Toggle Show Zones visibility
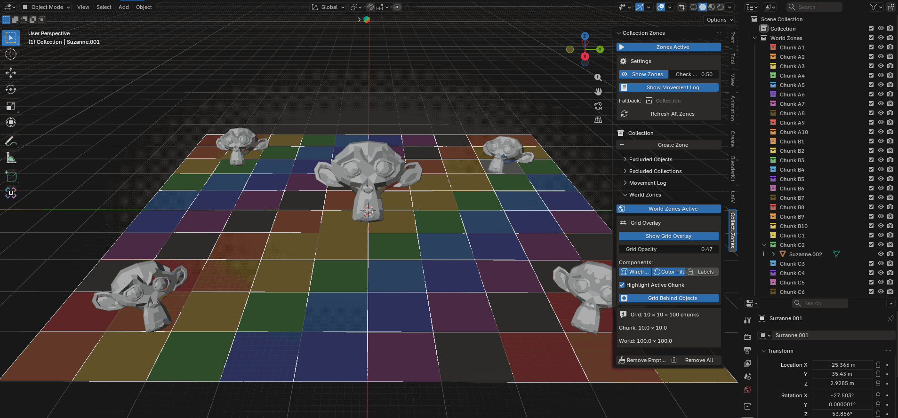This screenshot has height=418, width=898. tap(643, 74)
